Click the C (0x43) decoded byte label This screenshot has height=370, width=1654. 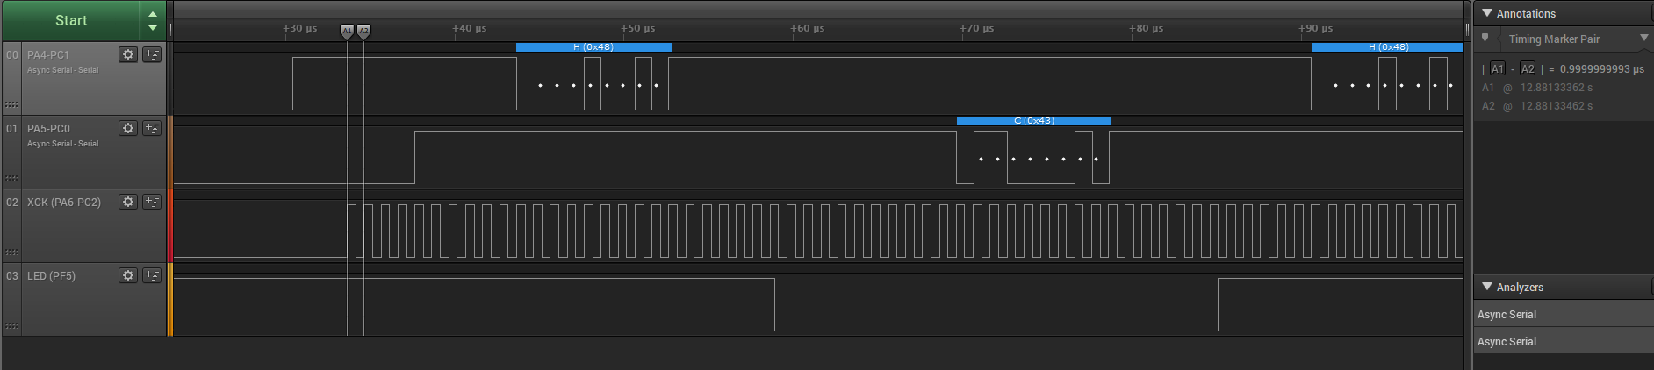[x=1033, y=121]
